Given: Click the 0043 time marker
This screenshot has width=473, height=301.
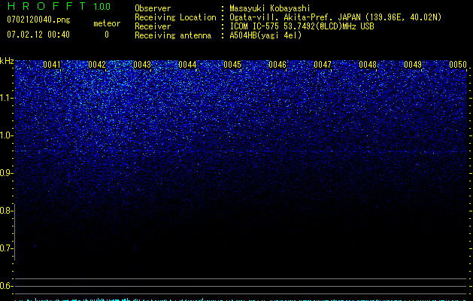Looking at the screenshot, I should (142, 65).
